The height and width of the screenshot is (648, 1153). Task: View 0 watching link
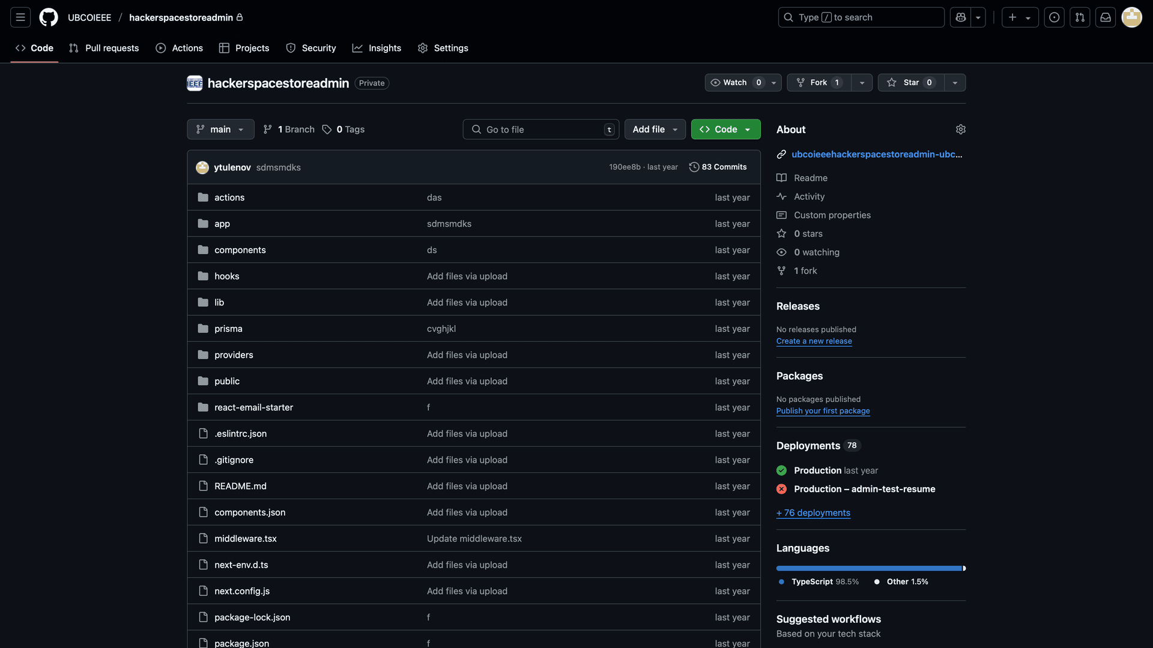pos(816,253)
